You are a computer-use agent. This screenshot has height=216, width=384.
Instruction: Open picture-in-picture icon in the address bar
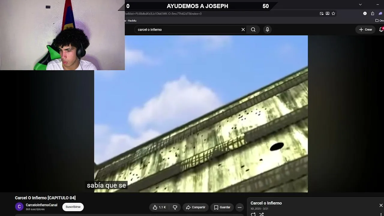(x=322, y=13)
